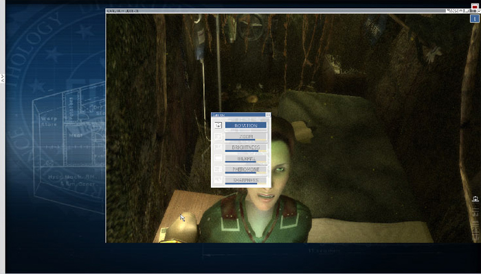The image size is (481, 274).
Task: Select the THERMAL mode button
Action: 246,158
